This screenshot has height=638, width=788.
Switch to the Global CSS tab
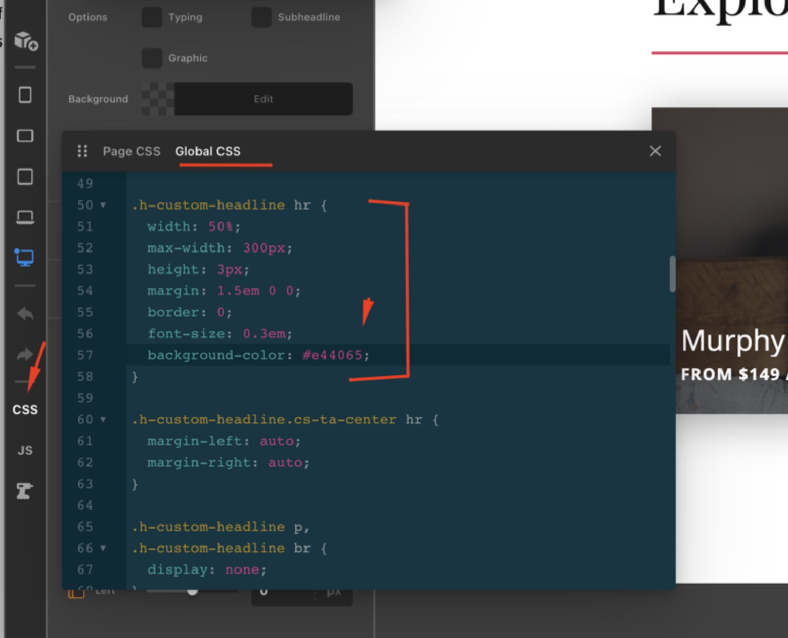point(208,151)
